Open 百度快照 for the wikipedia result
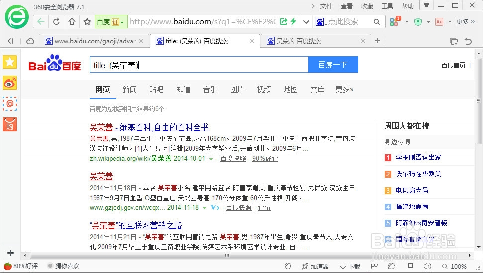 coord(233,159)
